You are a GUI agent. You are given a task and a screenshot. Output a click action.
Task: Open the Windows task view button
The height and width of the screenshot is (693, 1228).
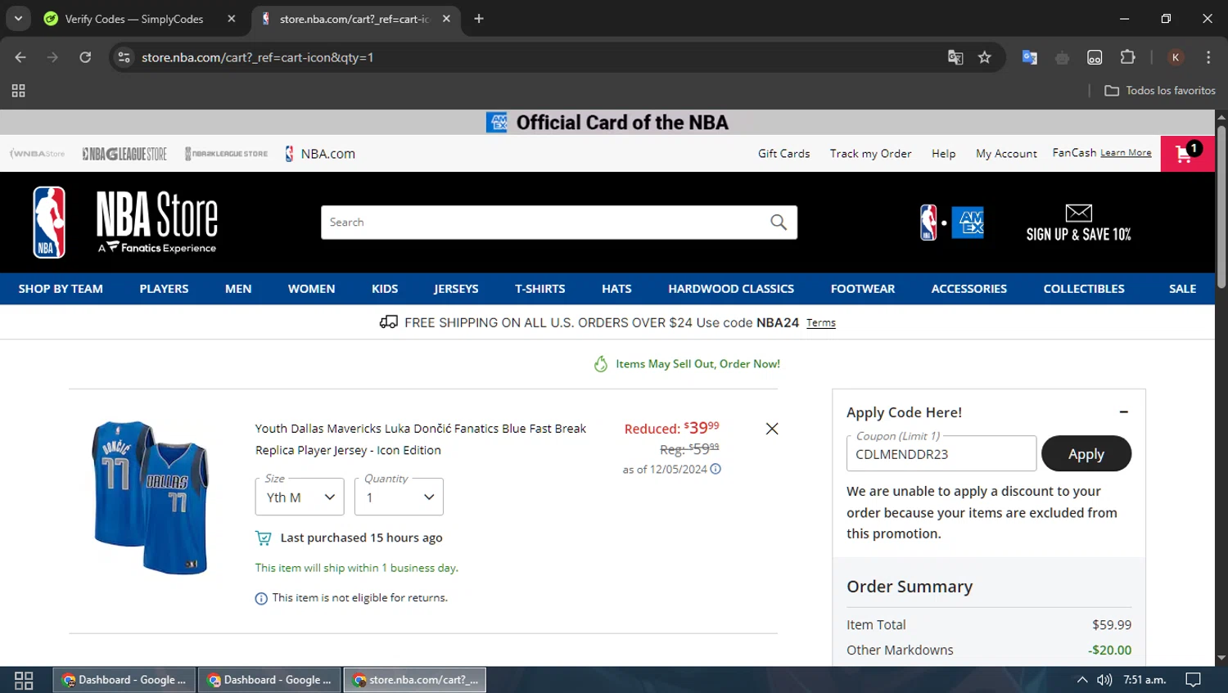(x=24, y=680)
